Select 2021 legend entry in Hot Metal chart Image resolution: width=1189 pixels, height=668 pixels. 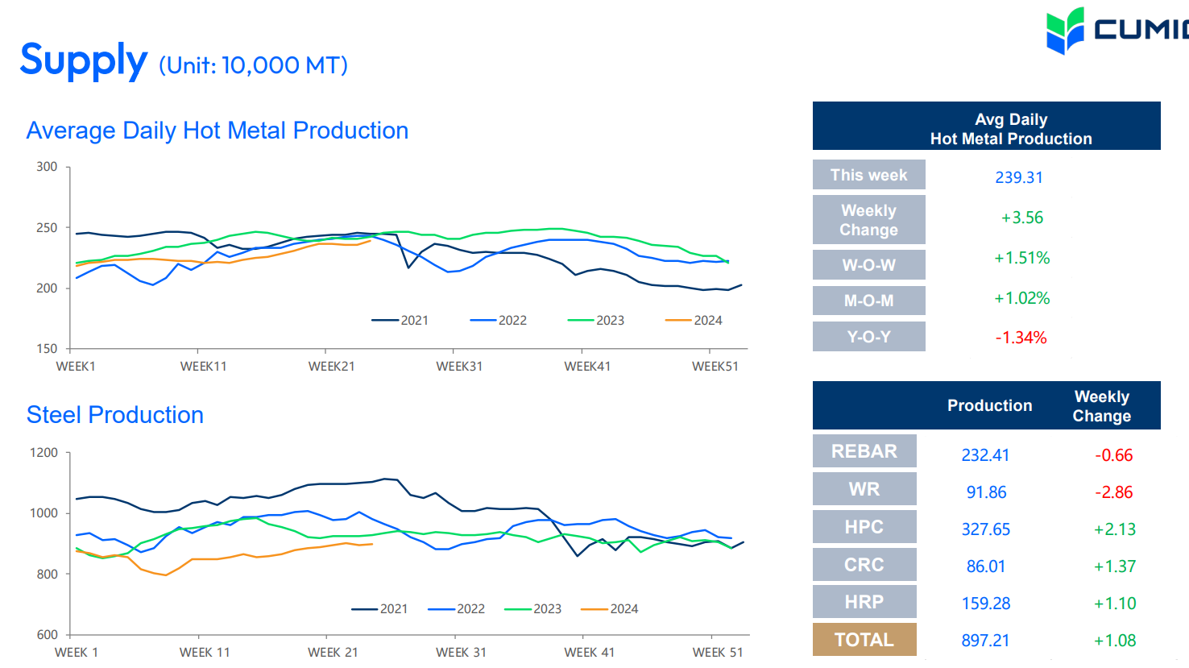400,320
